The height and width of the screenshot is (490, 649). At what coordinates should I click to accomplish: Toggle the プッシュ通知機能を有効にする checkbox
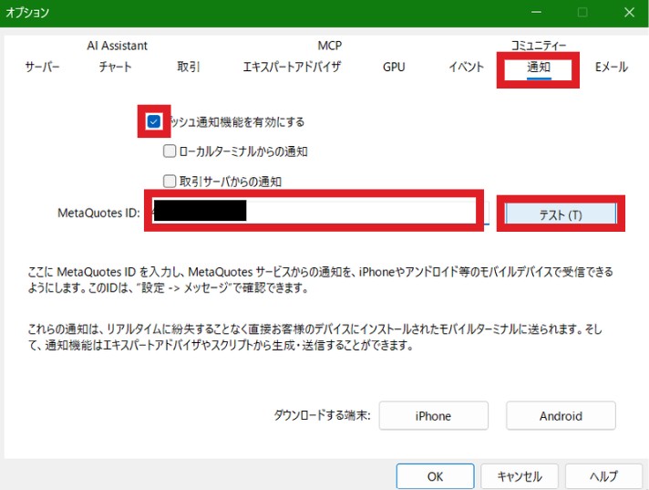[153, 121]
